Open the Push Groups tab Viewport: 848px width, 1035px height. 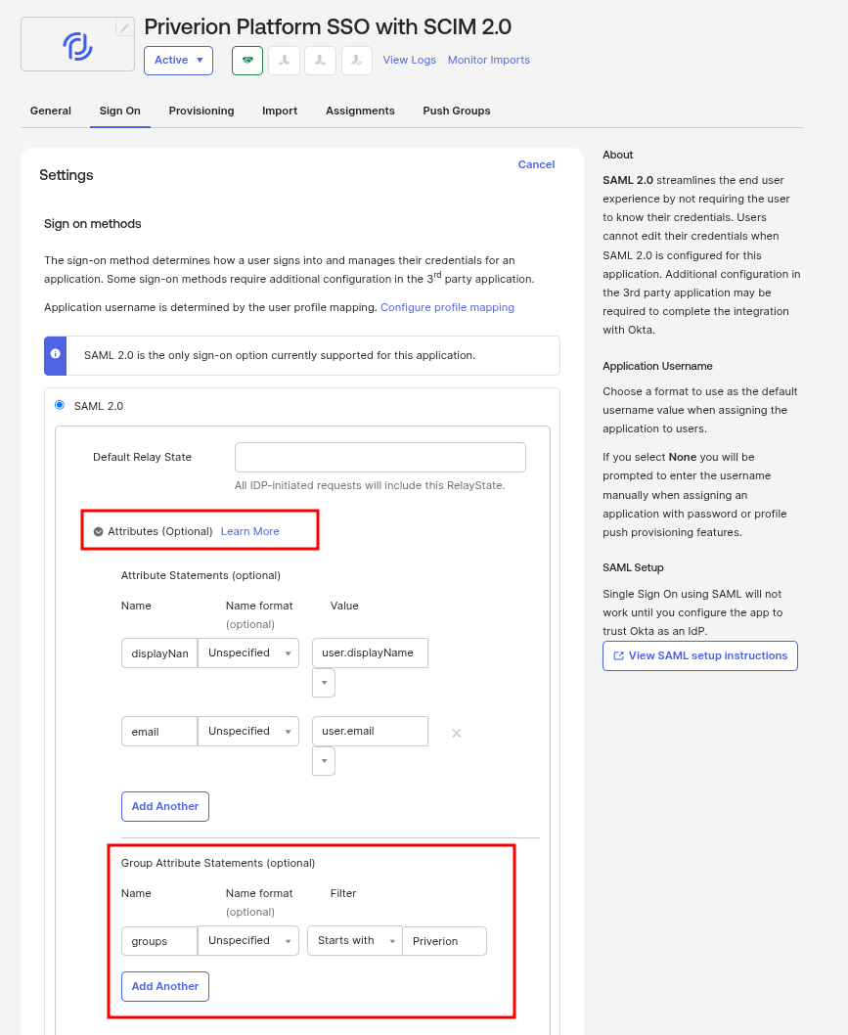(x=457, y=111)
